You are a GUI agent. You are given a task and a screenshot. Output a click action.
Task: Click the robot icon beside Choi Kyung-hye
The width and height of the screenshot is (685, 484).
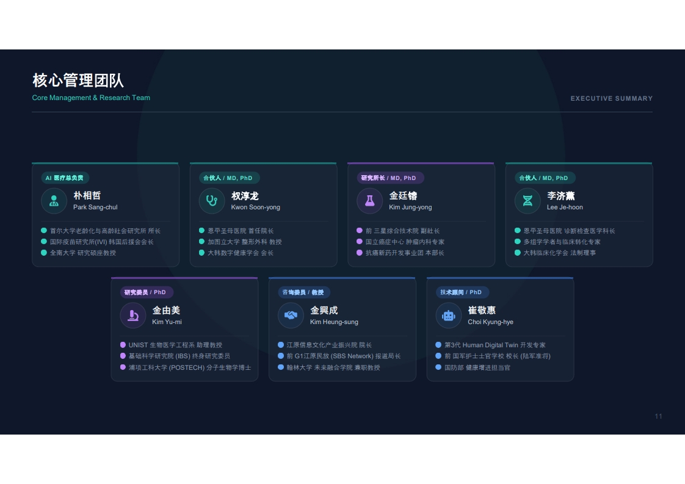[449, 316]
